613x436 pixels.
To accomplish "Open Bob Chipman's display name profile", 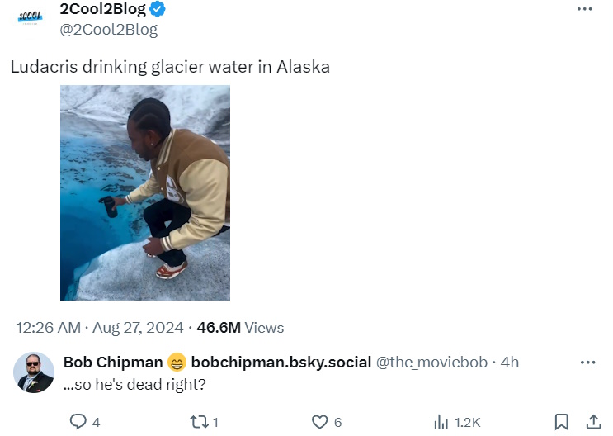I will [x=113, y=363].
